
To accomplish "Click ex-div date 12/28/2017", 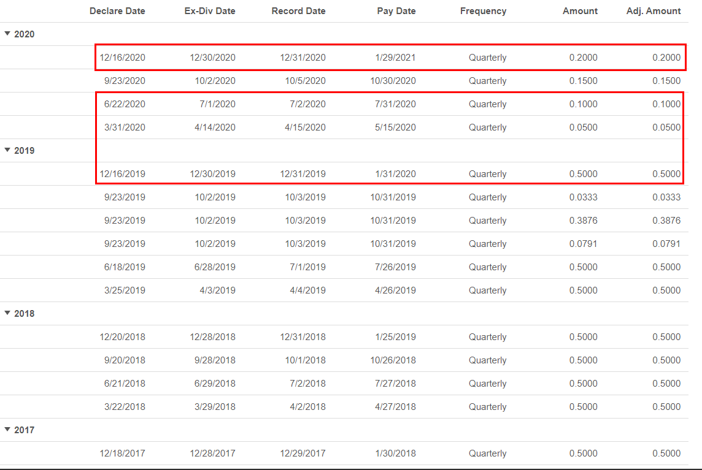I will [213, 453].
